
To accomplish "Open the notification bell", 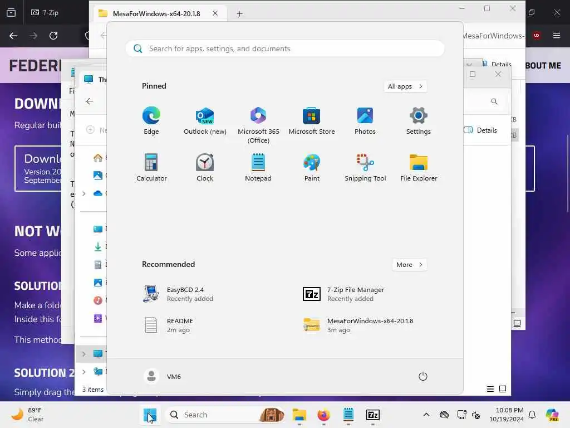I will point(532,415).
